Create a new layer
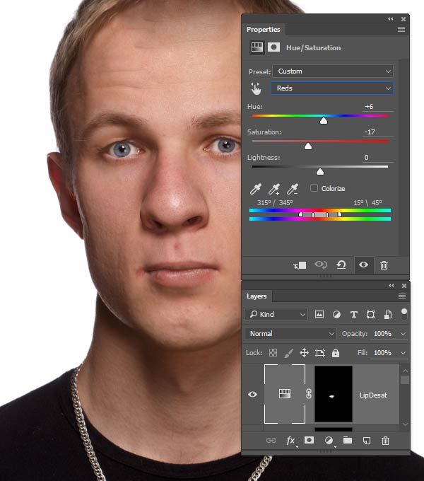This screenshot has height=481, width=424. tap(366, 441)
